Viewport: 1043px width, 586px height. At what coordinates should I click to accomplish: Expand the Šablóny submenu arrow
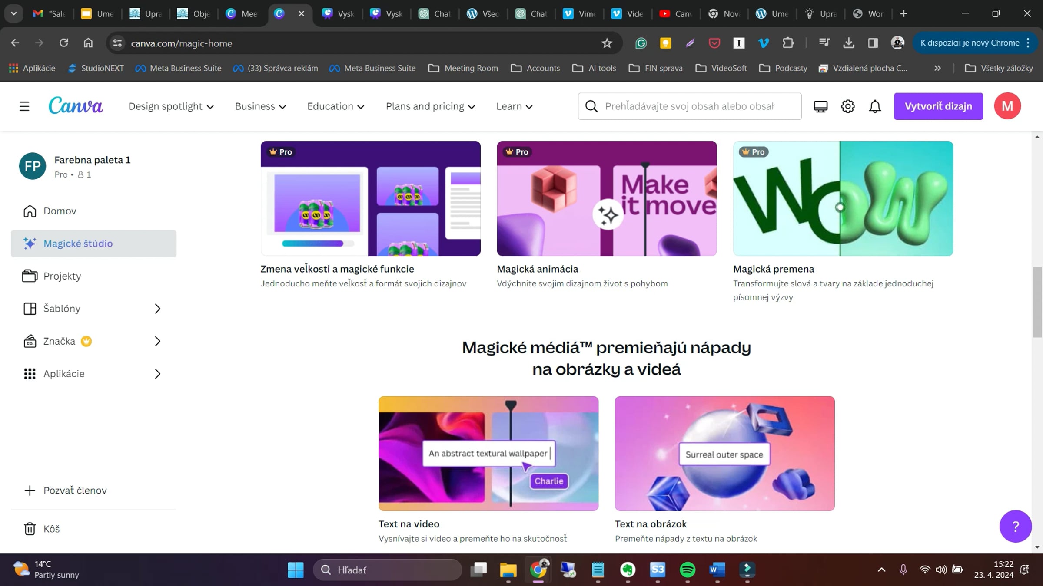[157, 309]
